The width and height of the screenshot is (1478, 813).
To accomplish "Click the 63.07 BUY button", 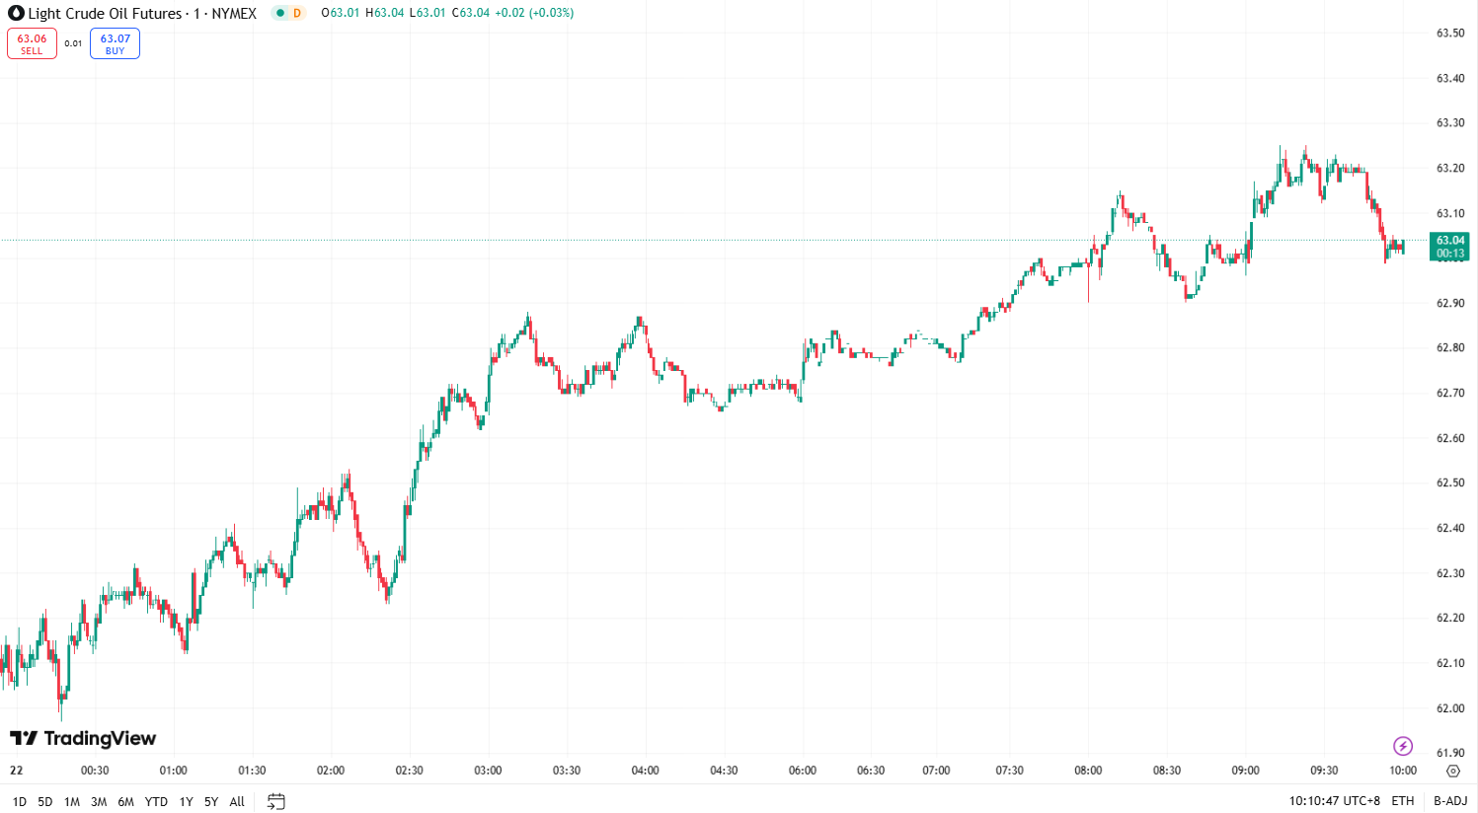I will point(115,43).
